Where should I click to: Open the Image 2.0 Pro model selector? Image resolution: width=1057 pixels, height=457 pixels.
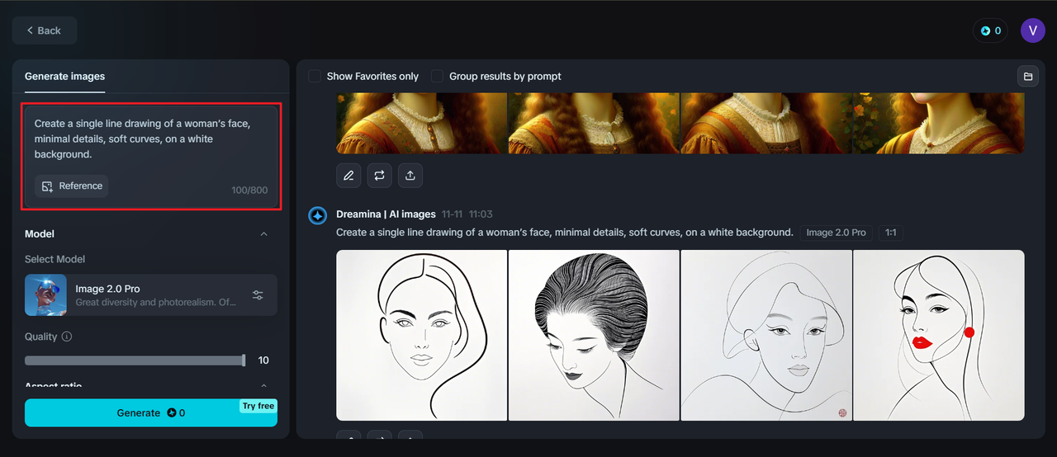click(151, 295)
